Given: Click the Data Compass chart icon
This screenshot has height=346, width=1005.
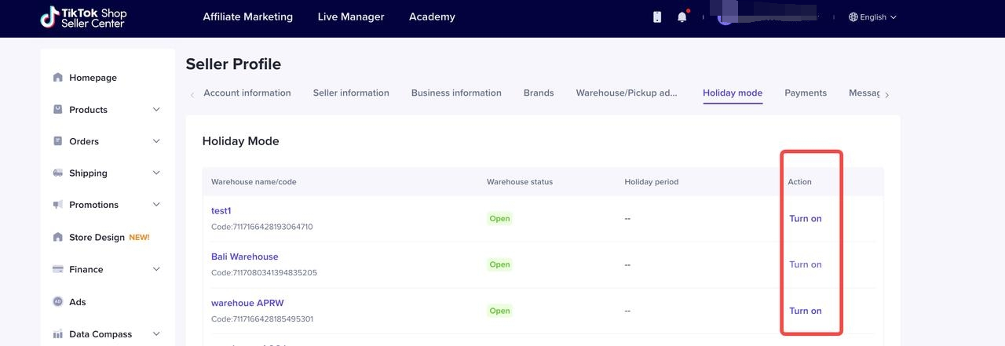Looking at the screenshot, I should (x=57, y=334).
